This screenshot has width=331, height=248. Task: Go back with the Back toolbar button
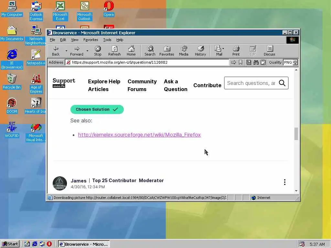point(56,51)
